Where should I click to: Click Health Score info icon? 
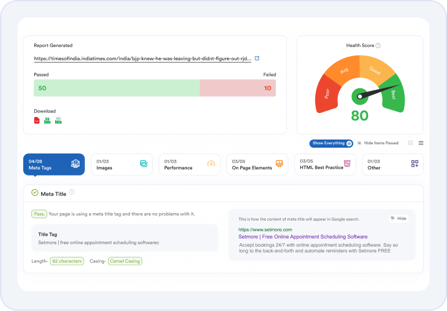tap(378, 46)
